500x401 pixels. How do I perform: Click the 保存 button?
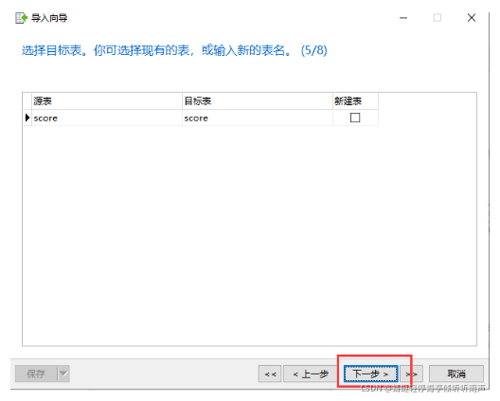[36, 374]
